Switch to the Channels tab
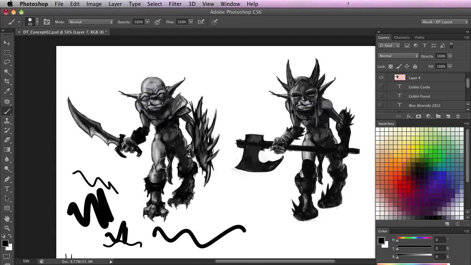Screen dimensions: 471x265 click(401, 37)
